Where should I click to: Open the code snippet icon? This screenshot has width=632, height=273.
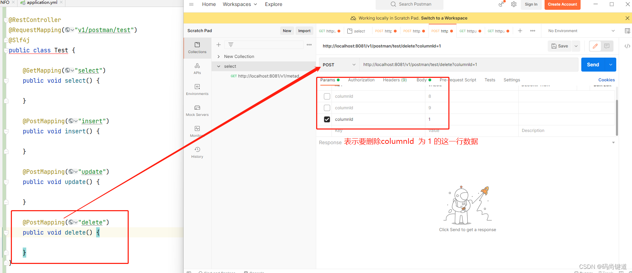(627, 46)
